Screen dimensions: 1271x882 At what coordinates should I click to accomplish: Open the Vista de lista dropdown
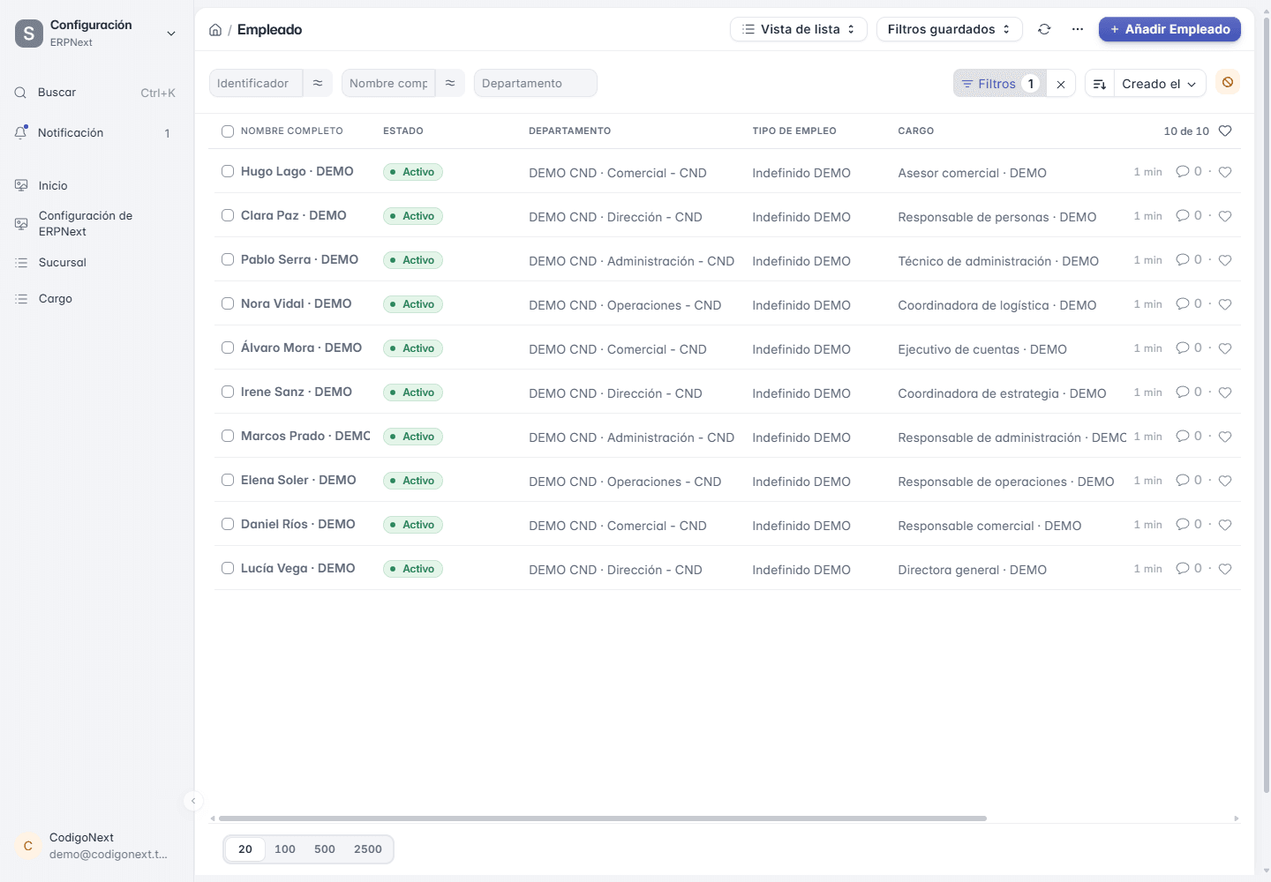click(799, 29)
